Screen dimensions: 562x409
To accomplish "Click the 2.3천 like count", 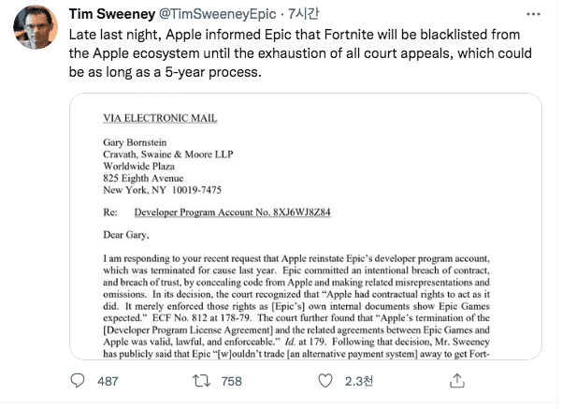I will [358, 382].
